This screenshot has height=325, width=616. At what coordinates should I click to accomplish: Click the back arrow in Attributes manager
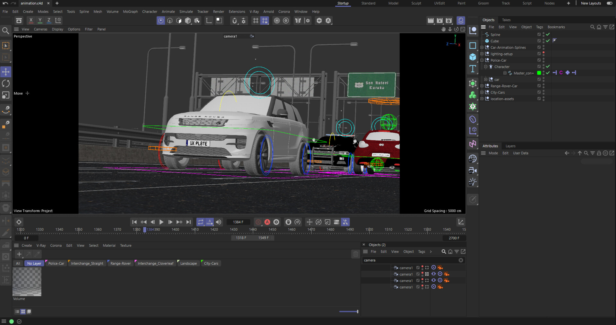(567, 153)
